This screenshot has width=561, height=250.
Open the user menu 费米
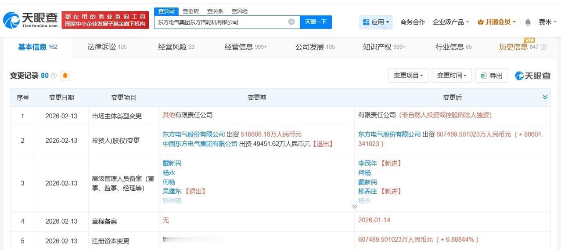pos(548,22)
